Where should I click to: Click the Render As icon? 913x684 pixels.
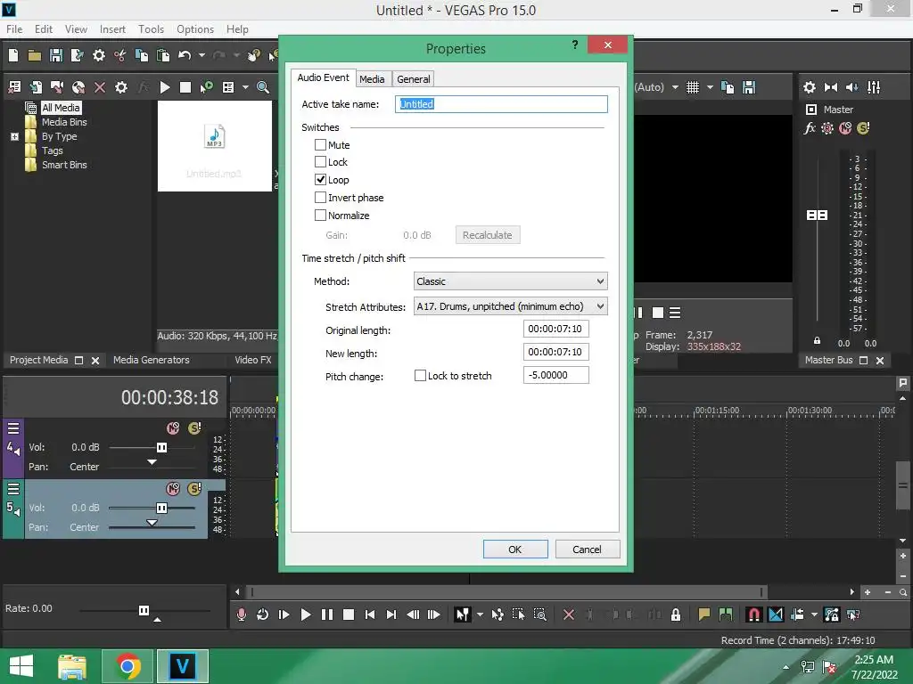(77, 55)
